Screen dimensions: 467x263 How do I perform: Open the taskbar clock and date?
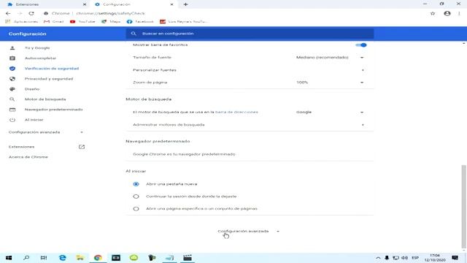tap(435, 258)
